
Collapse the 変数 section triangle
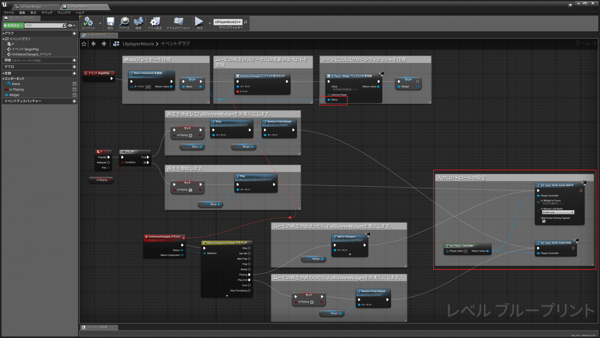(3, 73)
